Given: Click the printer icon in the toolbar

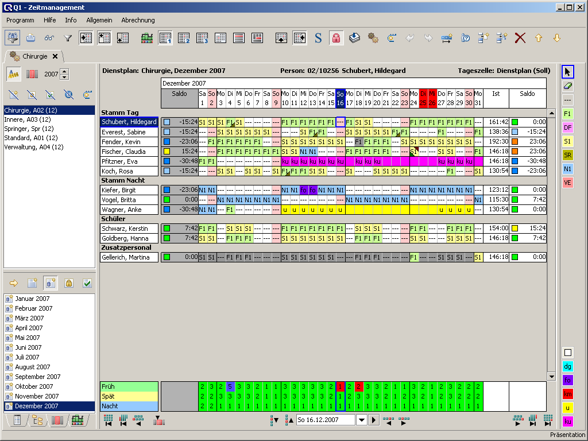Looking at the screenshot, I should coord(31,38).
